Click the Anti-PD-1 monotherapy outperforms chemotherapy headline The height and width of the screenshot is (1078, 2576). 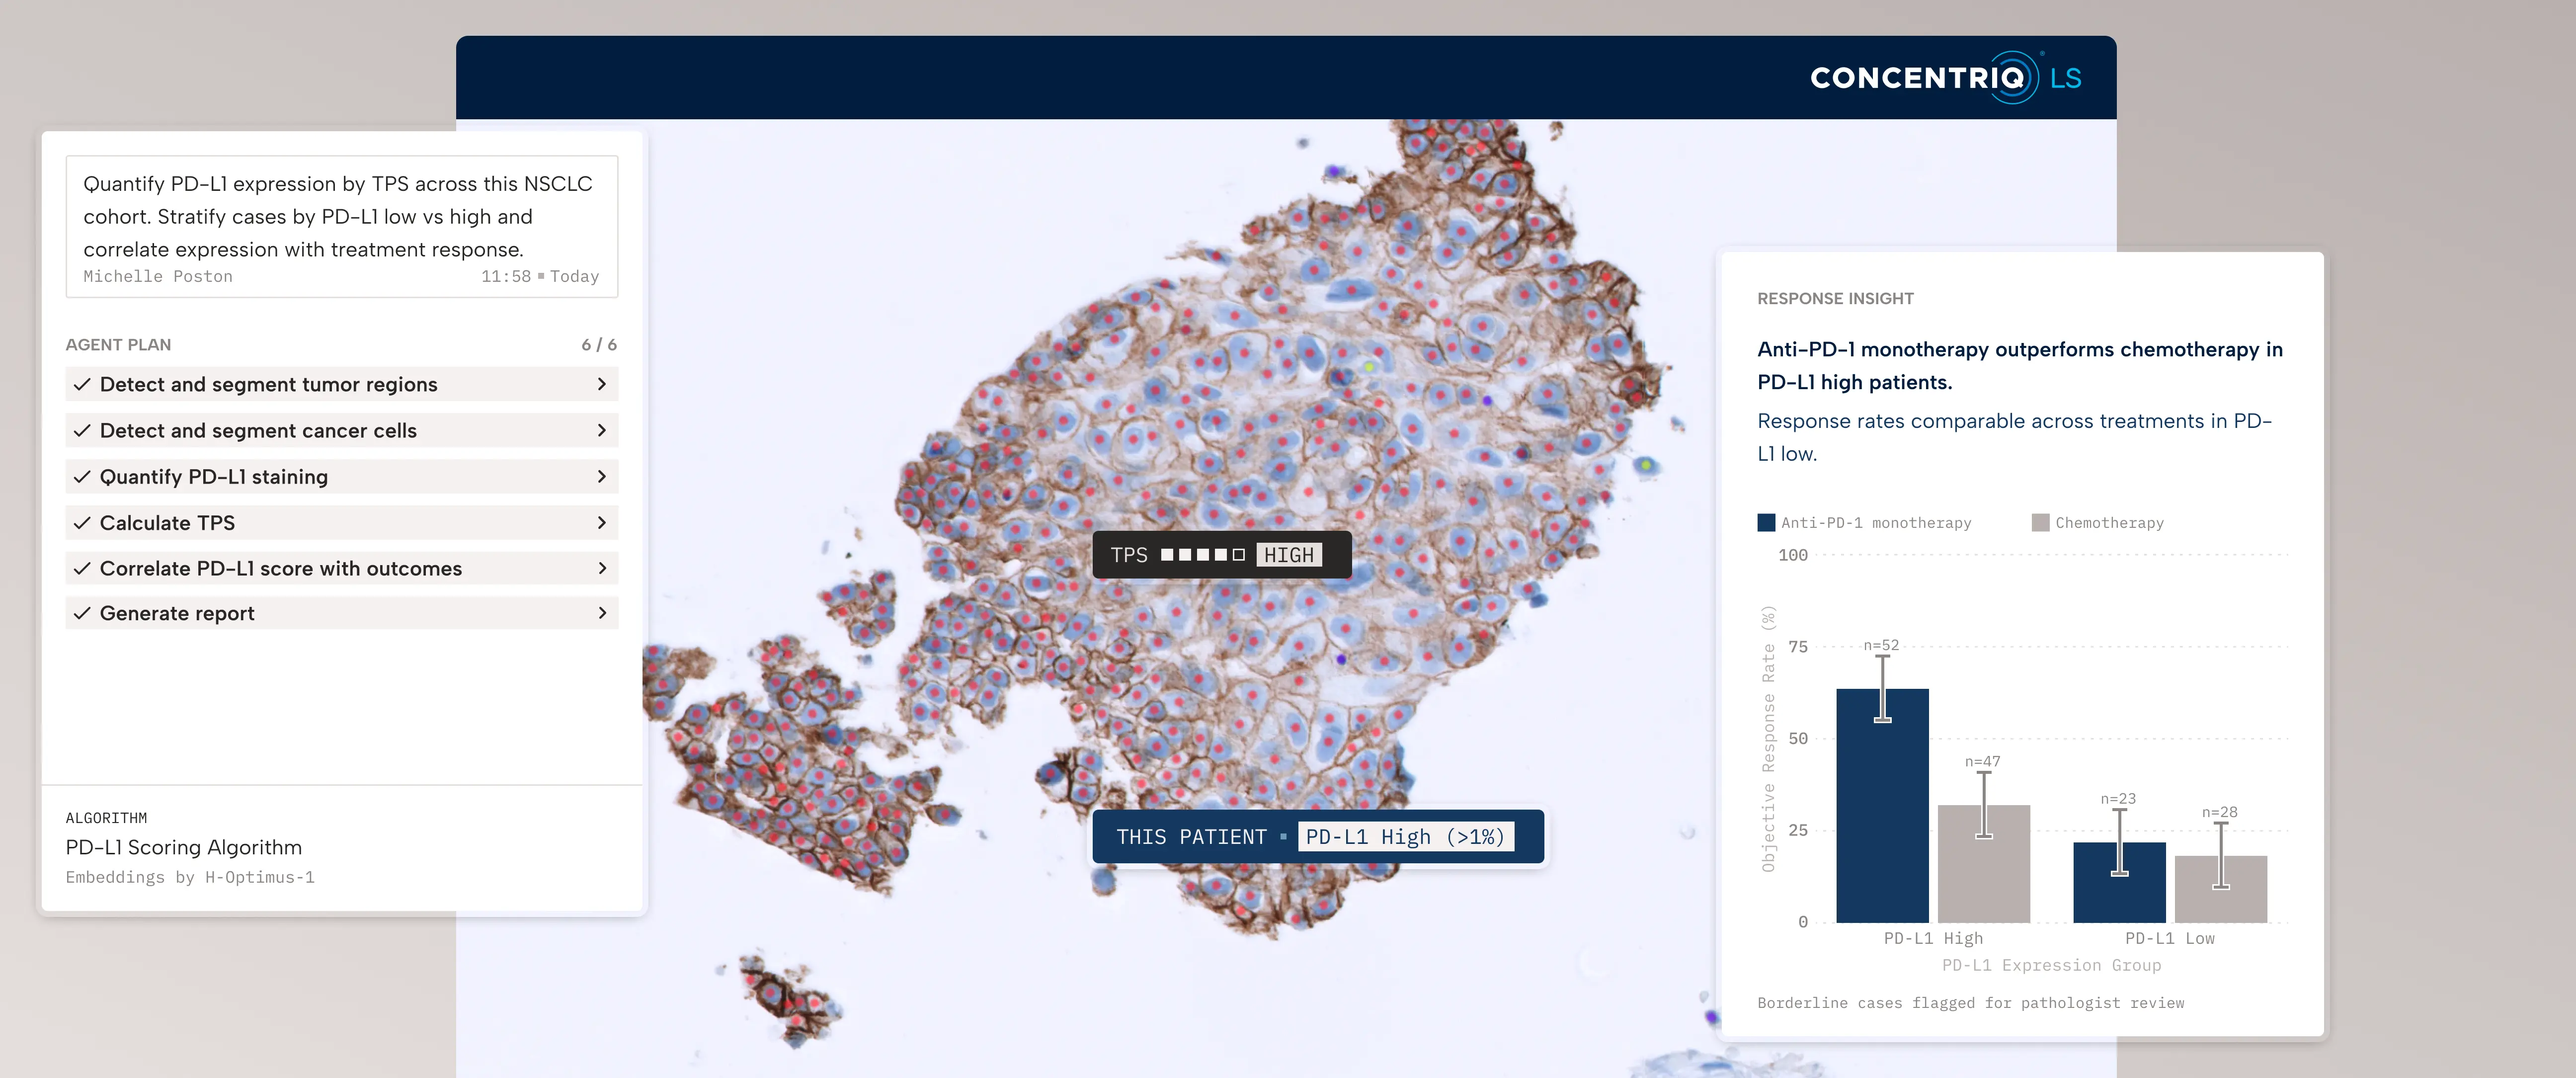[2020, 365]
